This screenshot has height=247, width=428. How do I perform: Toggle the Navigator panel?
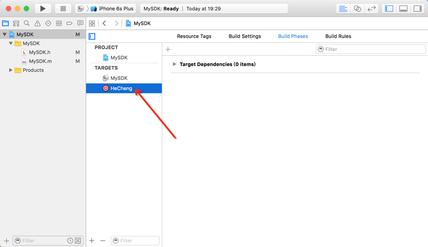click(x=389, y=8)
